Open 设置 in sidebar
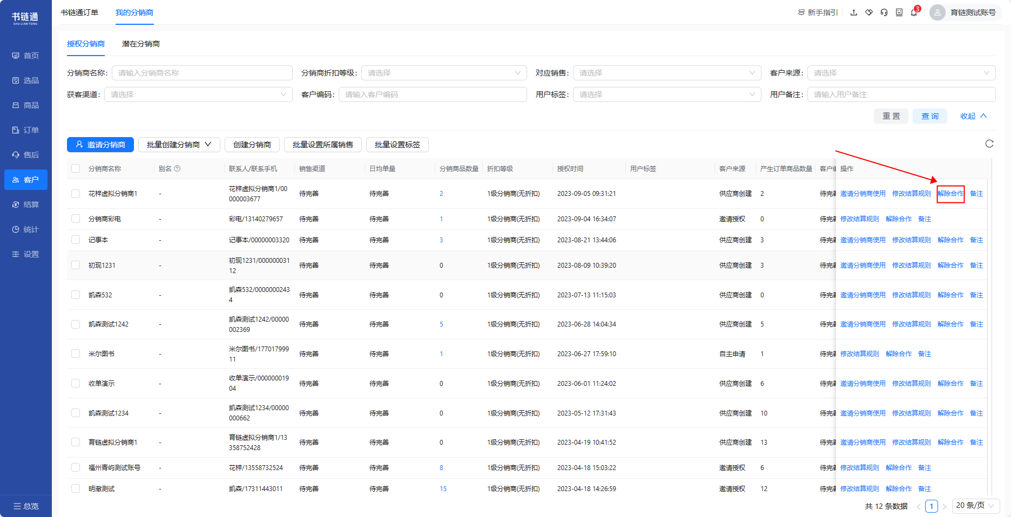This screenshot has width=1011, height=517. [x=26, y=254]
